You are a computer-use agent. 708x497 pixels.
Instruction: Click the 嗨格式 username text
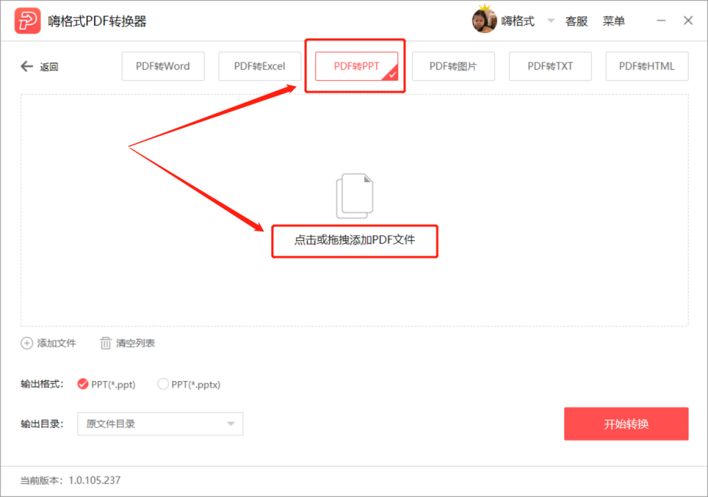pyautogui.click(x=518, y=21)
